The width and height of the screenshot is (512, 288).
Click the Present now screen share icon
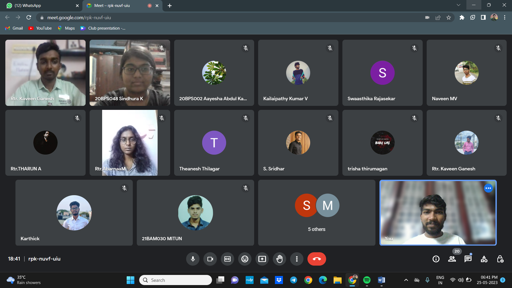(262, 259)
